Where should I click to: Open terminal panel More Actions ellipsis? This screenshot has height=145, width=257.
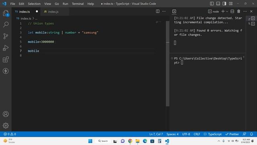(245, 11)
